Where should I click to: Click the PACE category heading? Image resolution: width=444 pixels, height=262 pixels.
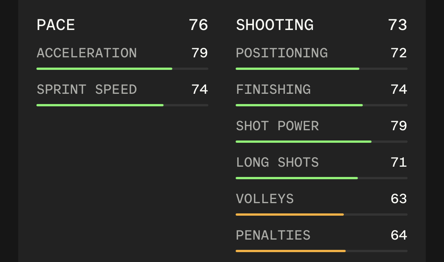[x=56, y=25]
